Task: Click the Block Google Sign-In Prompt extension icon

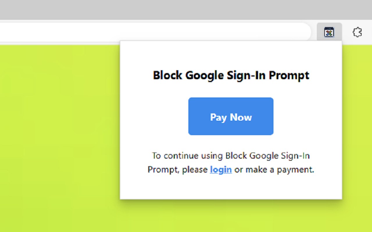Action: click(329, 32)
